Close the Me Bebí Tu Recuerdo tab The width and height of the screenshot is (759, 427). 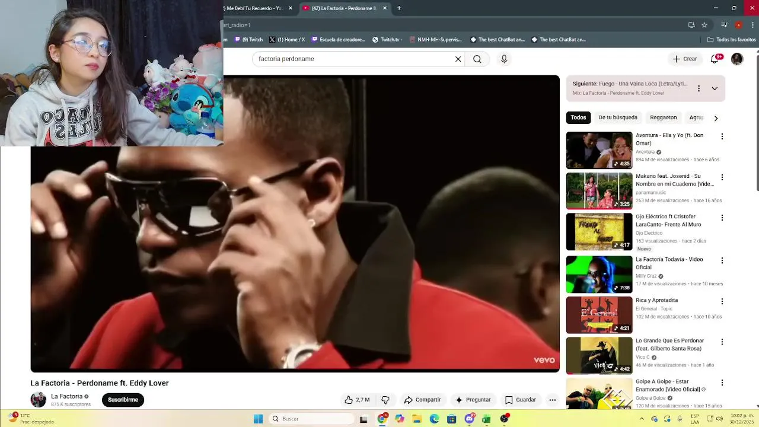[291, 8]
